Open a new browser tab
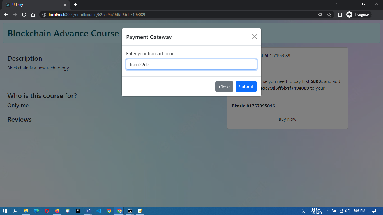The height and width of the screenshot is (215, 383). [x=75, y=4]
